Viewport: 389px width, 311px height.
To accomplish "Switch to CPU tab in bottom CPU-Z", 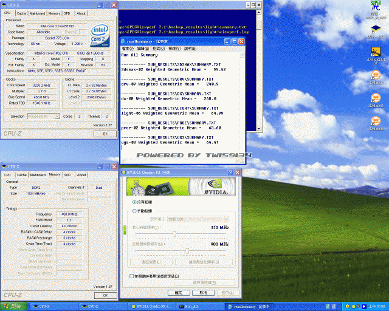I will tap(7, 175).
